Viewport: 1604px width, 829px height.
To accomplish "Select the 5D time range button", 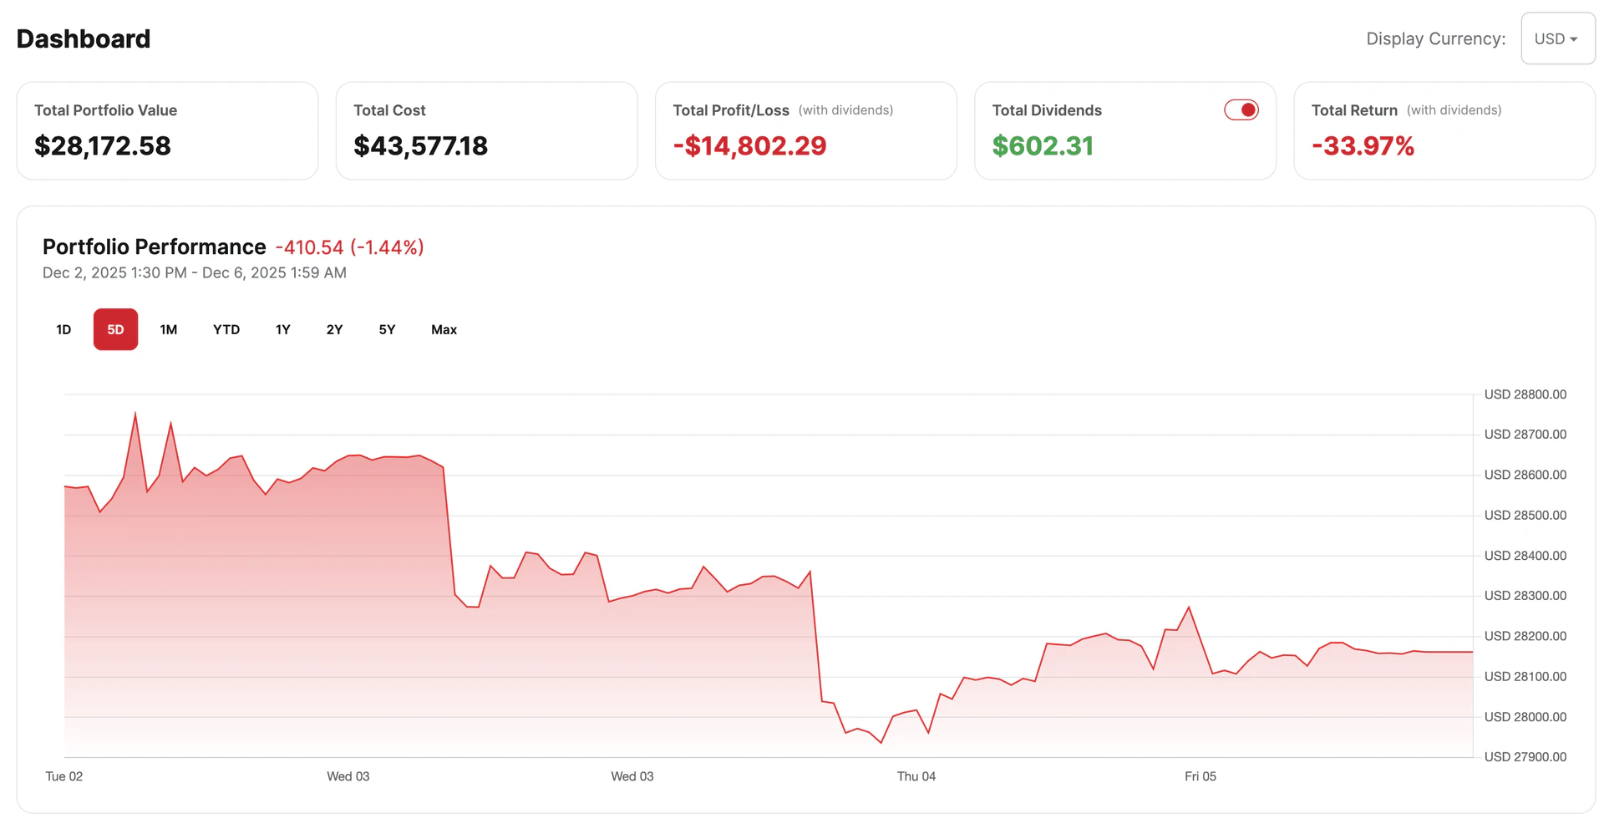I will 115,329.
